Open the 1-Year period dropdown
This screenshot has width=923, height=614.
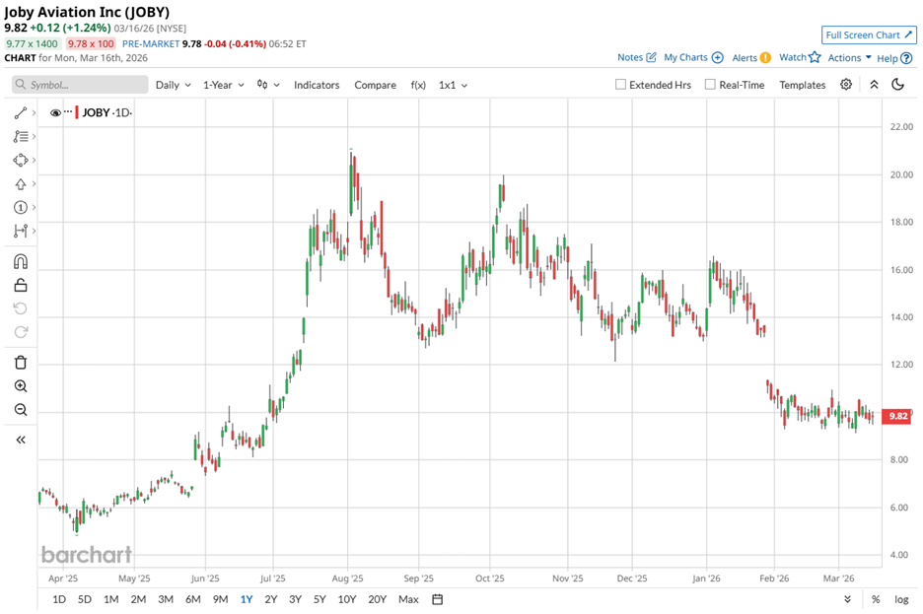pos(224,85)
